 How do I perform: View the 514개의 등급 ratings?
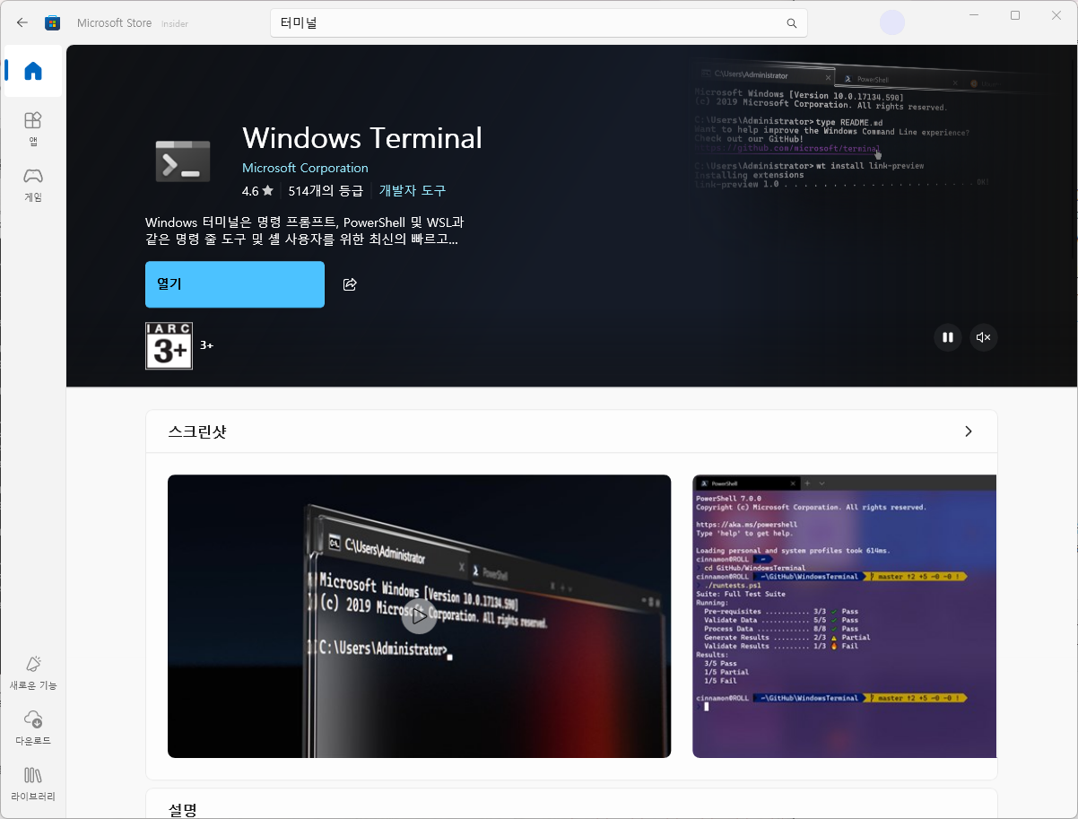point(326,191)
